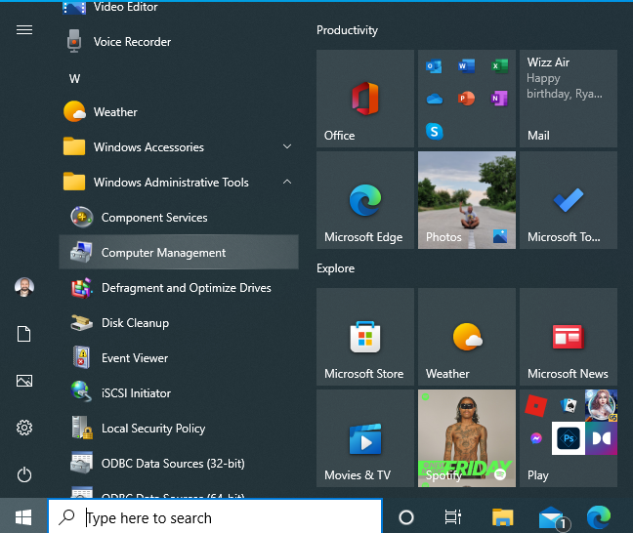Image resolution: width=633 pixels, height=533 pixels.
Task: Launch iSCSI Initiator
Action: click(179, 393)
